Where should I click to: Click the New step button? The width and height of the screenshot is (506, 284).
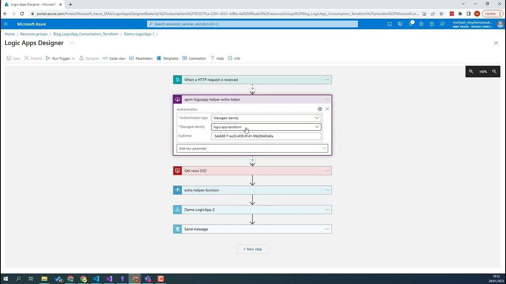(252, 249)
